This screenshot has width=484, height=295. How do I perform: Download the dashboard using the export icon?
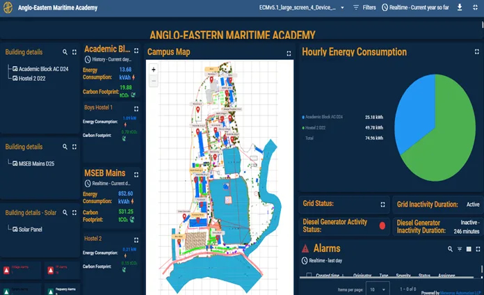[460, 8]
